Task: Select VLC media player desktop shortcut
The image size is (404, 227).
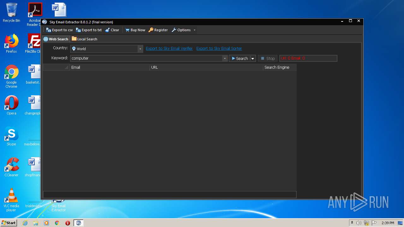Action: coord(11,200)
